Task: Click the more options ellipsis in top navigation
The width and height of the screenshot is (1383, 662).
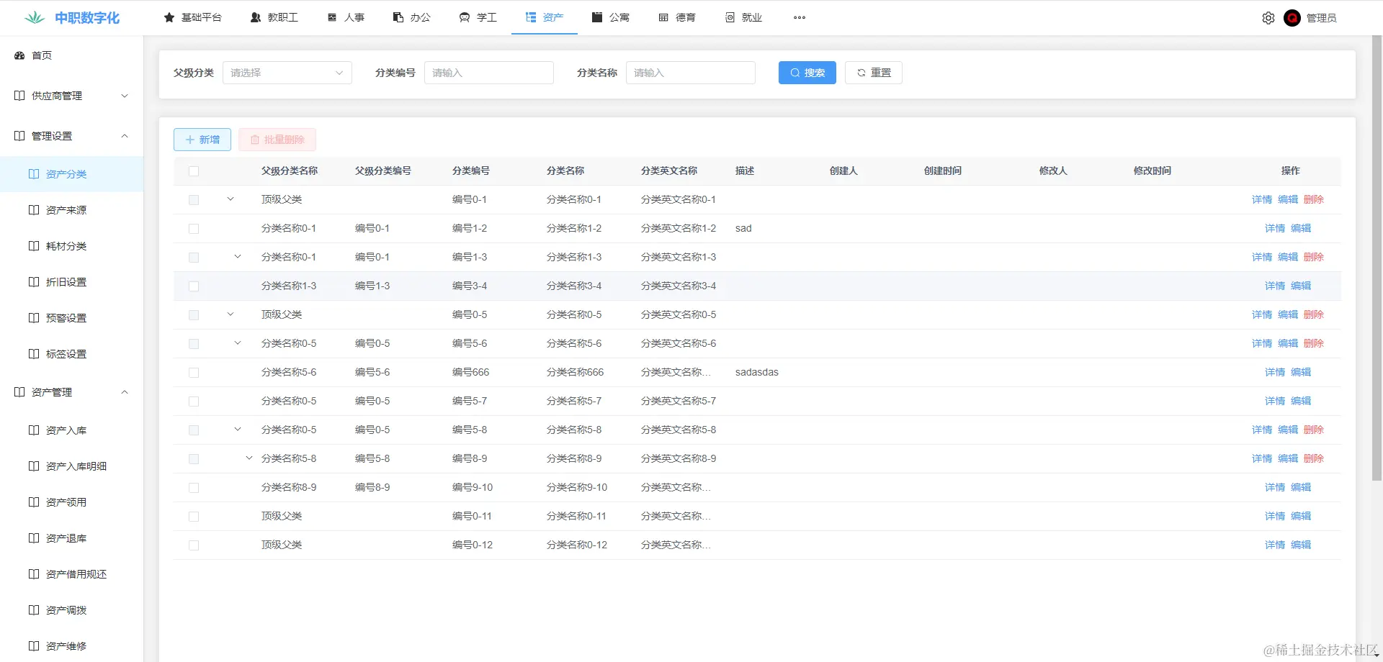Action: (800, 17)
